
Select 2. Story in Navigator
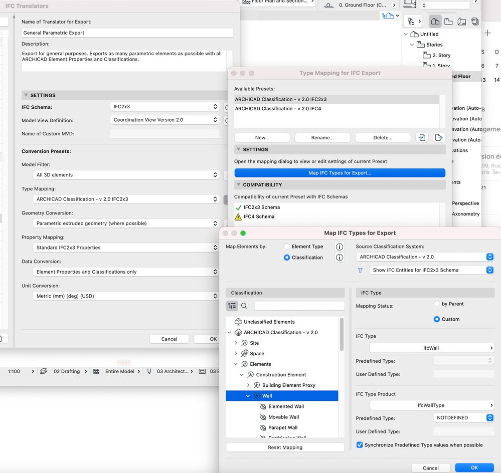click(441, 55)
